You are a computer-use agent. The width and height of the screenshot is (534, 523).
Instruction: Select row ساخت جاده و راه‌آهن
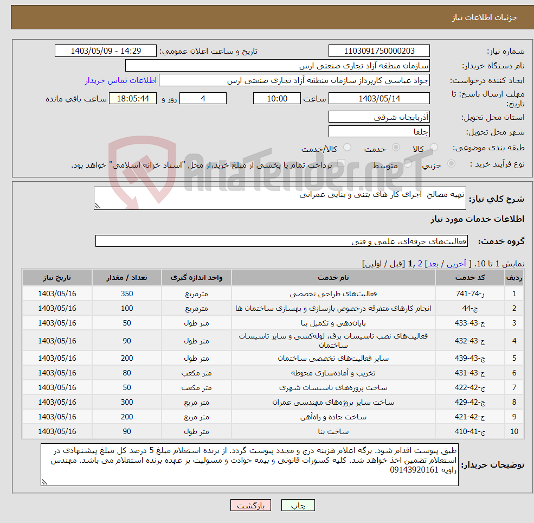click(x=273, y=417)
